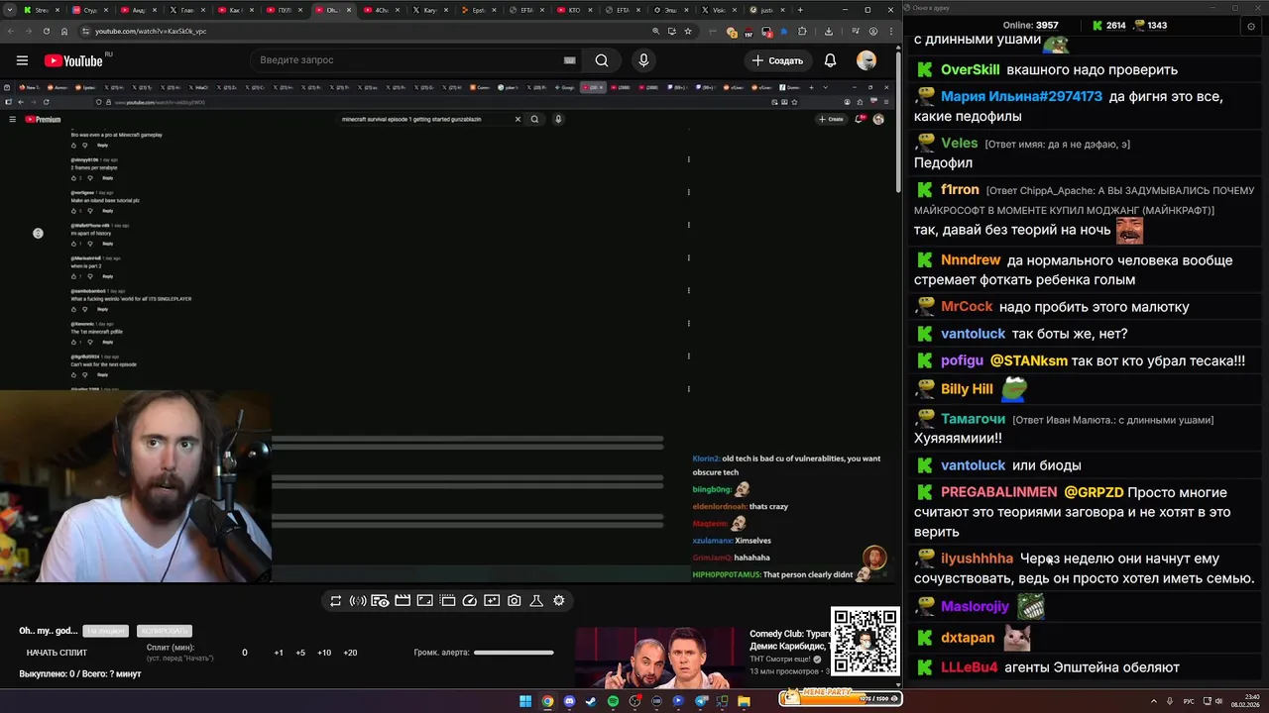Open the YouTube account avatar menu
1269x713 pixels.
866,60
